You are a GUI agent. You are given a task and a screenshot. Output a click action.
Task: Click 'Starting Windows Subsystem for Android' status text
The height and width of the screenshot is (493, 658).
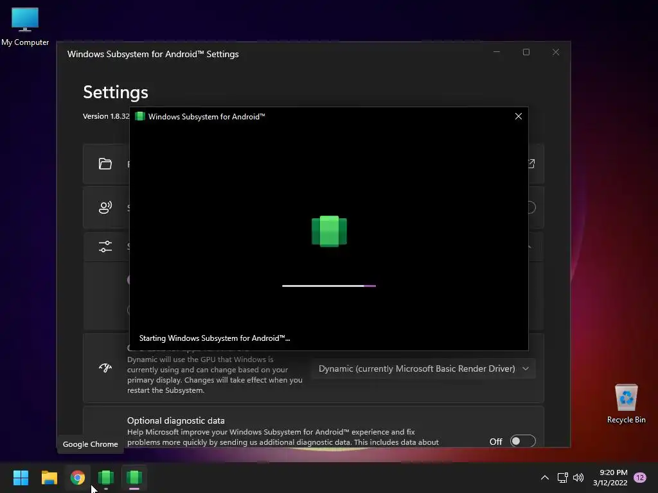[x=215, y=338]
